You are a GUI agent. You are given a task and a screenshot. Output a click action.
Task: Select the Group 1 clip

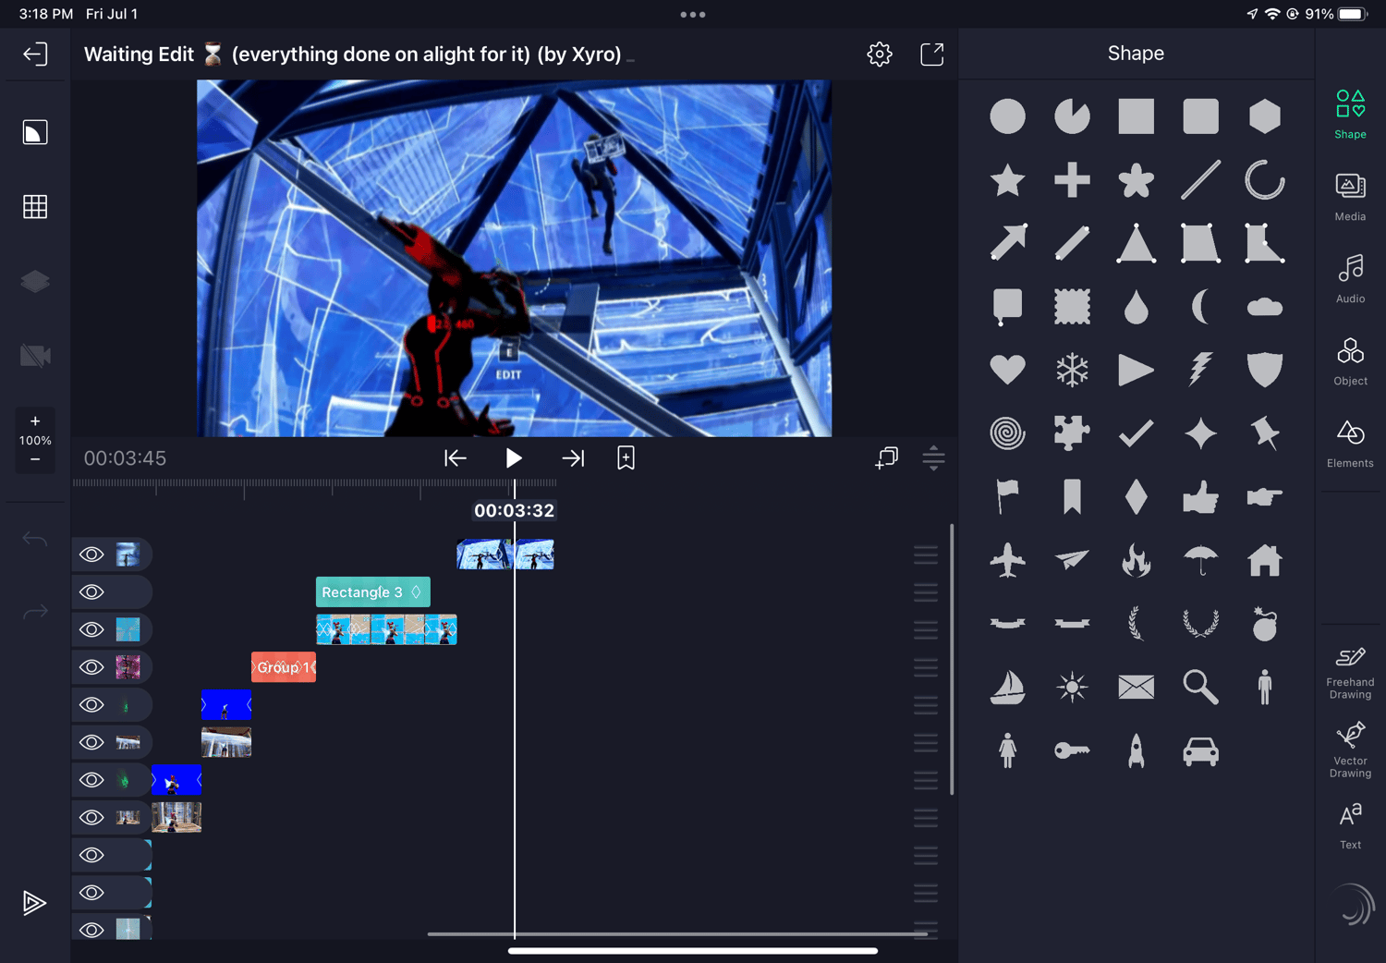coord(284,667)
